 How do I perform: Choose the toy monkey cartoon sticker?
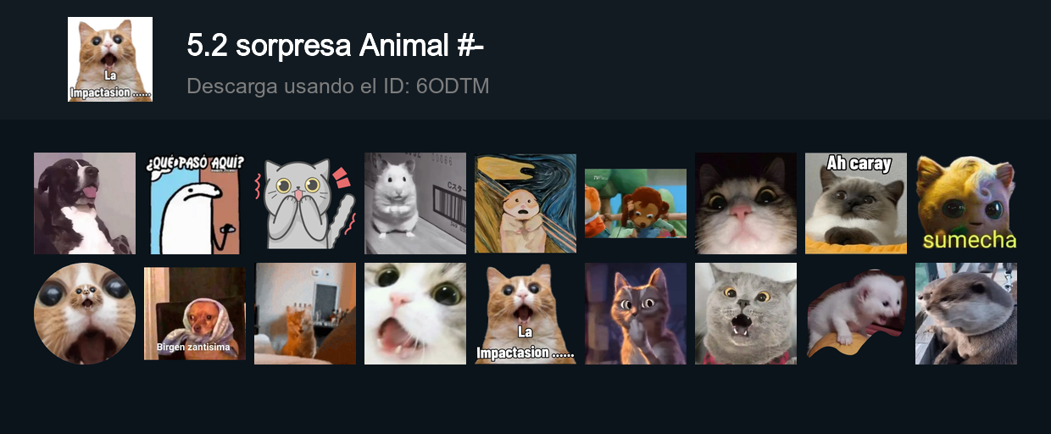point(636,203)
